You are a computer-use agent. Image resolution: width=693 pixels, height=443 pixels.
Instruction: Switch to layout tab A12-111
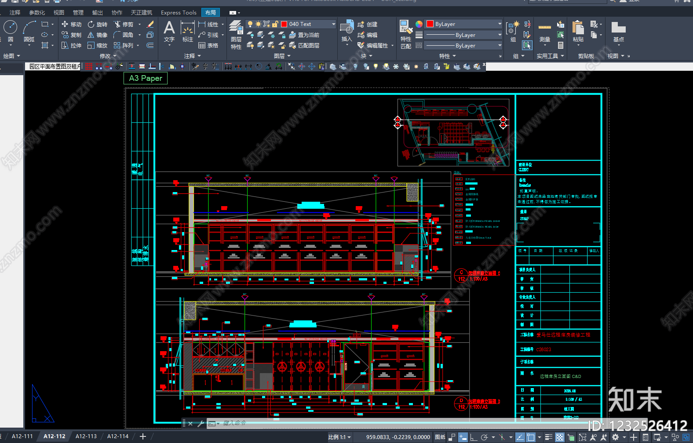[x=22, y=436]
